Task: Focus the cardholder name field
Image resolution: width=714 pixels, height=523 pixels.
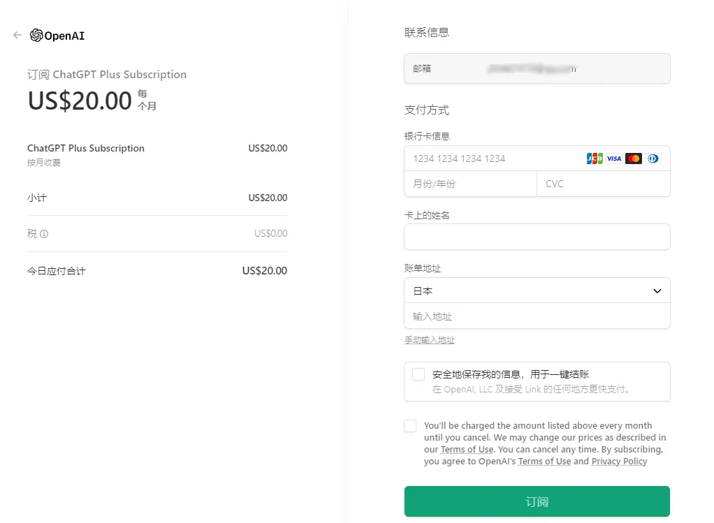Action: click(537, 237)
